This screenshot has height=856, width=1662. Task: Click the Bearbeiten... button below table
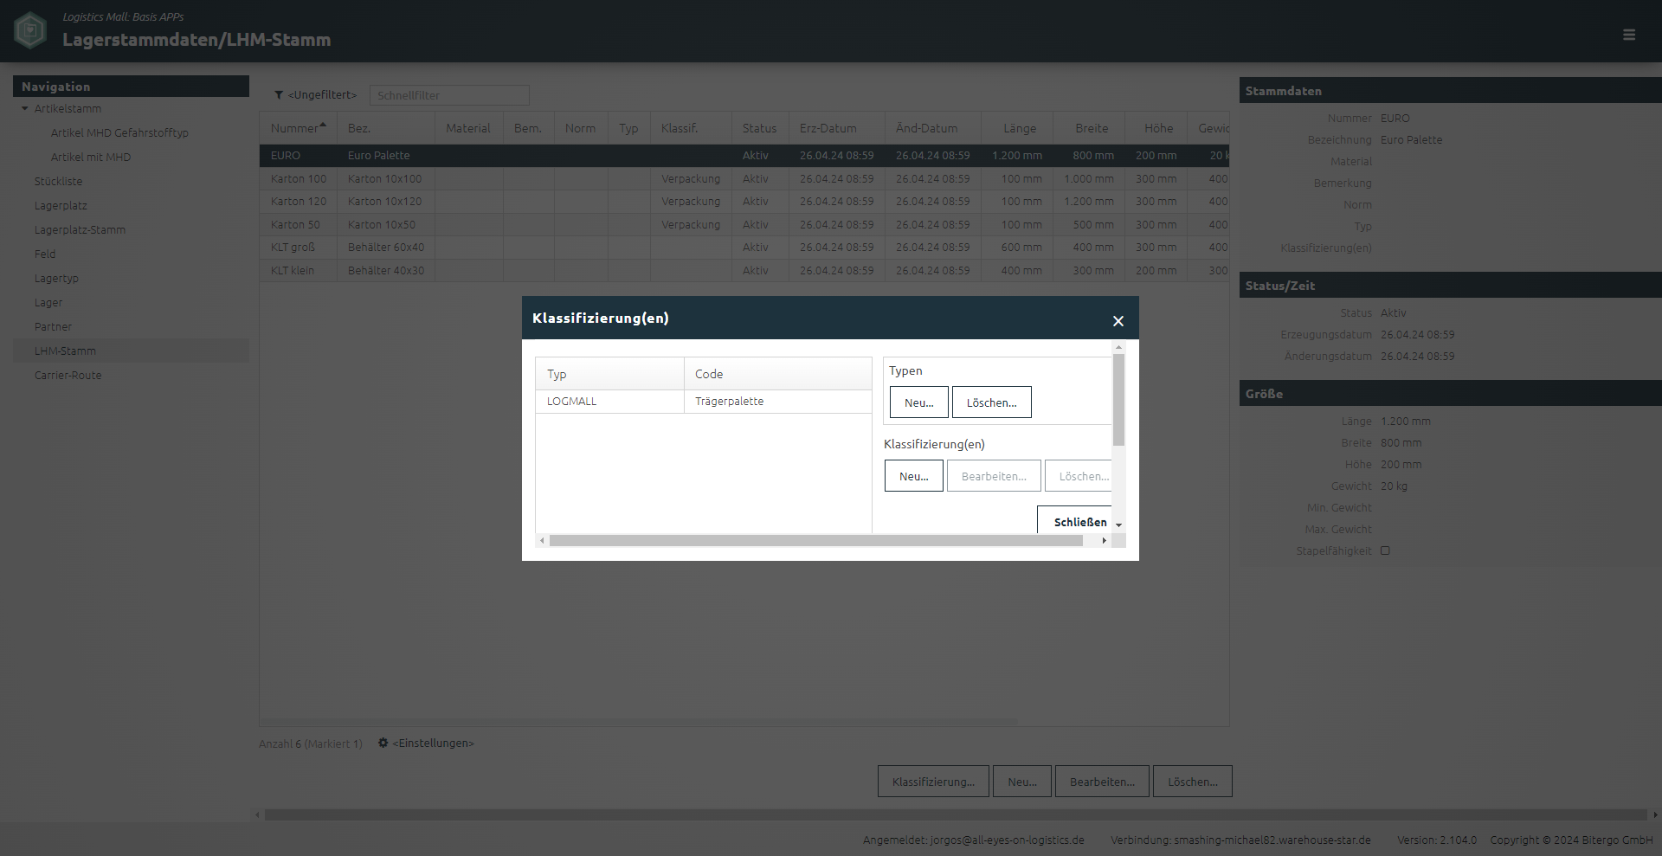(x=1102, y=782)
